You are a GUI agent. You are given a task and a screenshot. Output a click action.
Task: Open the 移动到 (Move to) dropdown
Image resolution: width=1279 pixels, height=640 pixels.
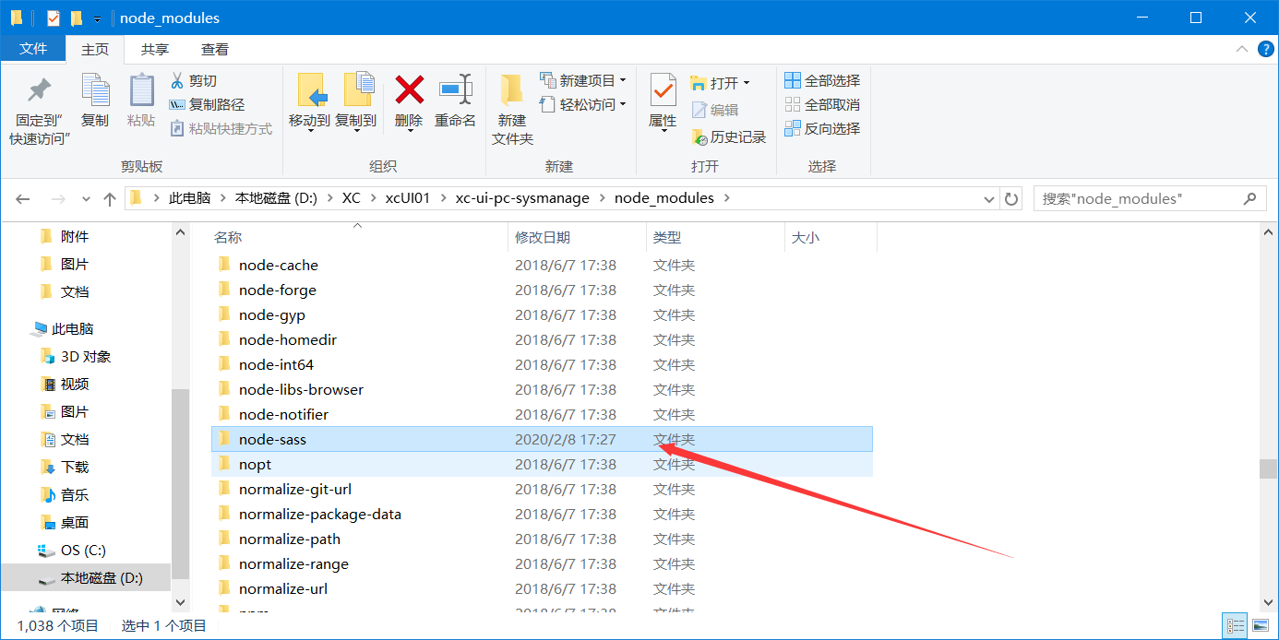point(310,103)
